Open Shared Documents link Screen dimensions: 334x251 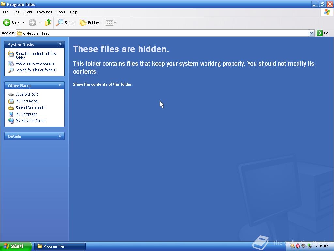(30, 108)
